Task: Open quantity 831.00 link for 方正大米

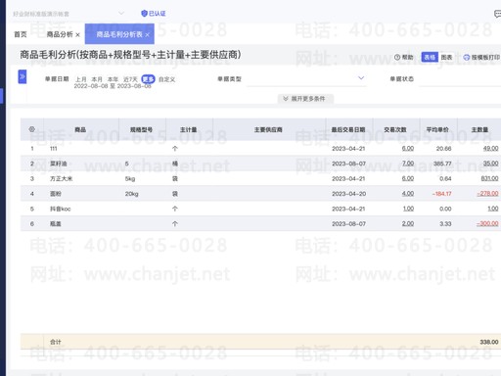Action: [489, 178]
